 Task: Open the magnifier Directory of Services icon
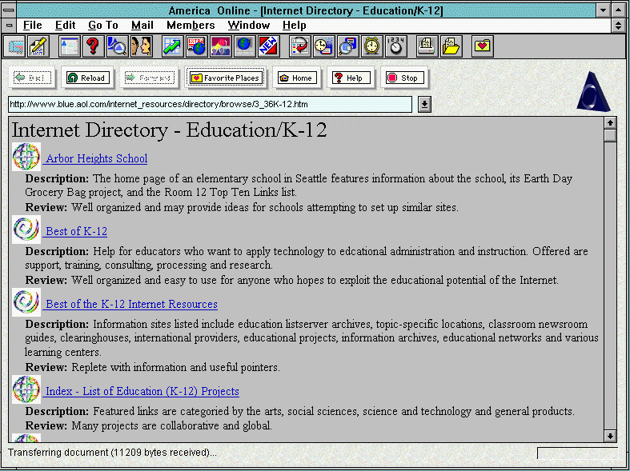tap(118, 46)
